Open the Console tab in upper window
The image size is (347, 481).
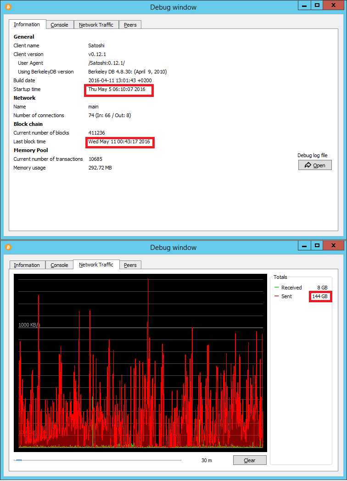click(60, 25)
